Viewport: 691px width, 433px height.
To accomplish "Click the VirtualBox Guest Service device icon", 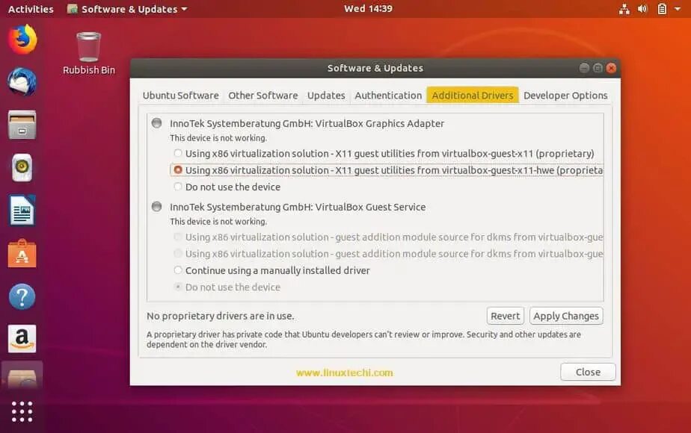I will click(x=156, y=206).
